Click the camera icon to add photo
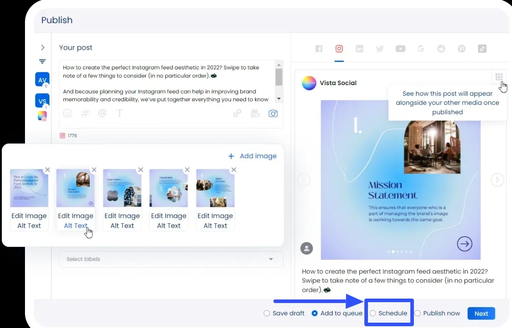512x328 pixels. click(x=273, y=114)
